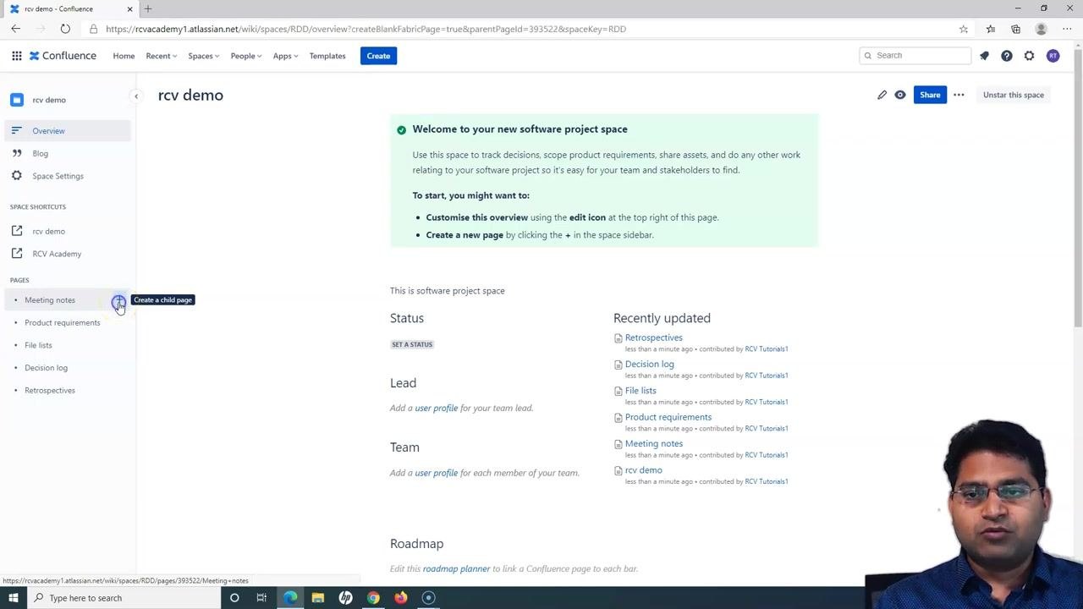Viewport: 1083px width, 609px height.
Task: Open the roadmap planner link
Action: click(456, 569)
